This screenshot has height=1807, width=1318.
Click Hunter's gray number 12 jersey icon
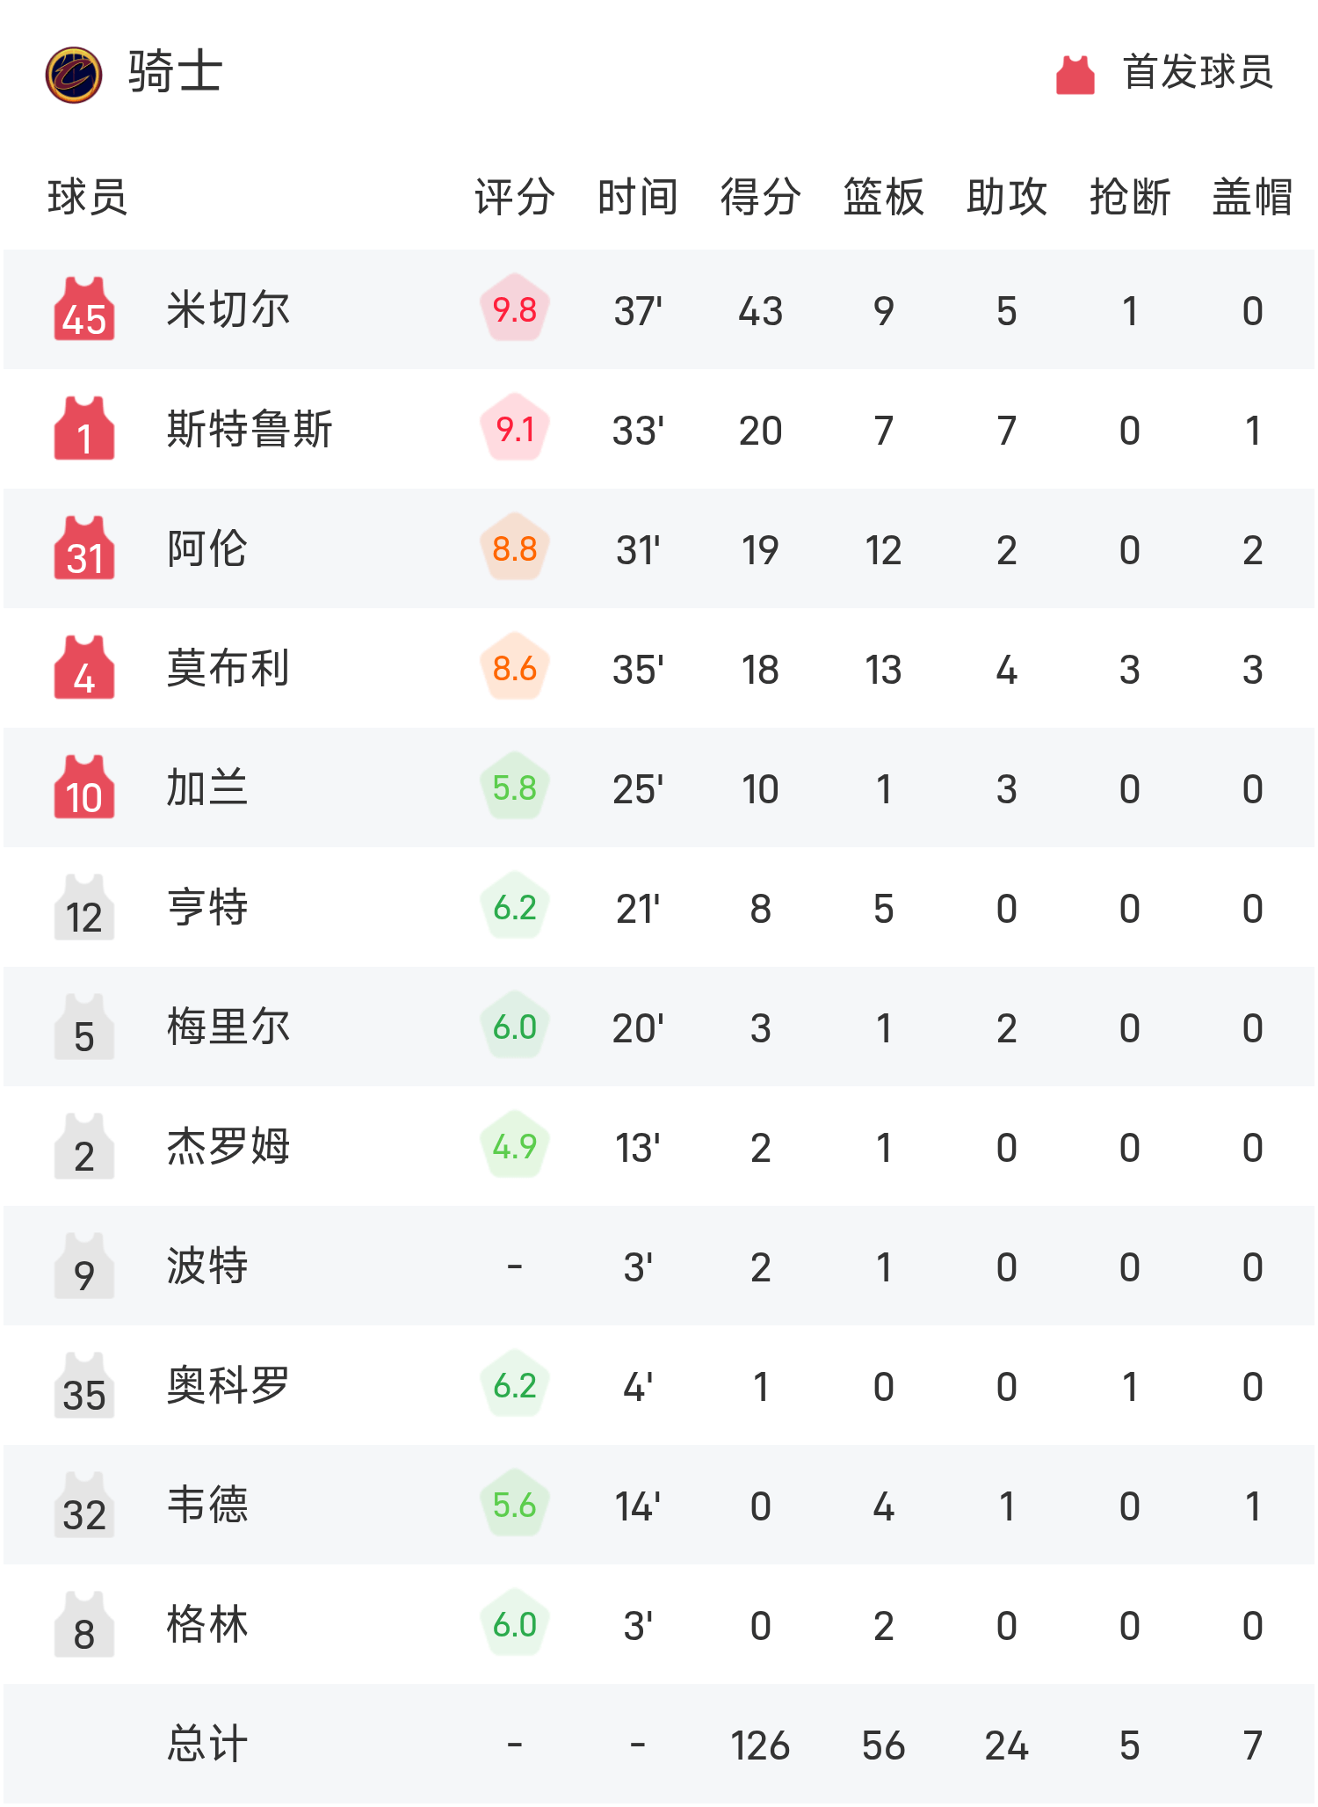coord(83,907)
